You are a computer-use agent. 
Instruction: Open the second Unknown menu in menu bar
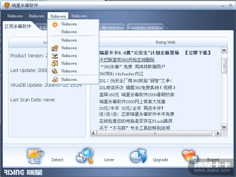[36, 16]
